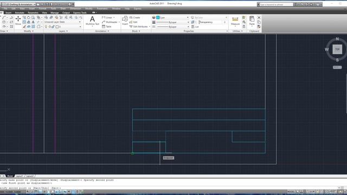The image size is (347, 195).
Task: Expand the Utilities panel
Action: (237, 31)
